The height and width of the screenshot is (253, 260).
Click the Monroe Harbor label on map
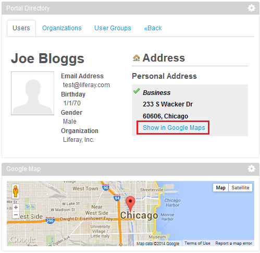click(167, 217)
